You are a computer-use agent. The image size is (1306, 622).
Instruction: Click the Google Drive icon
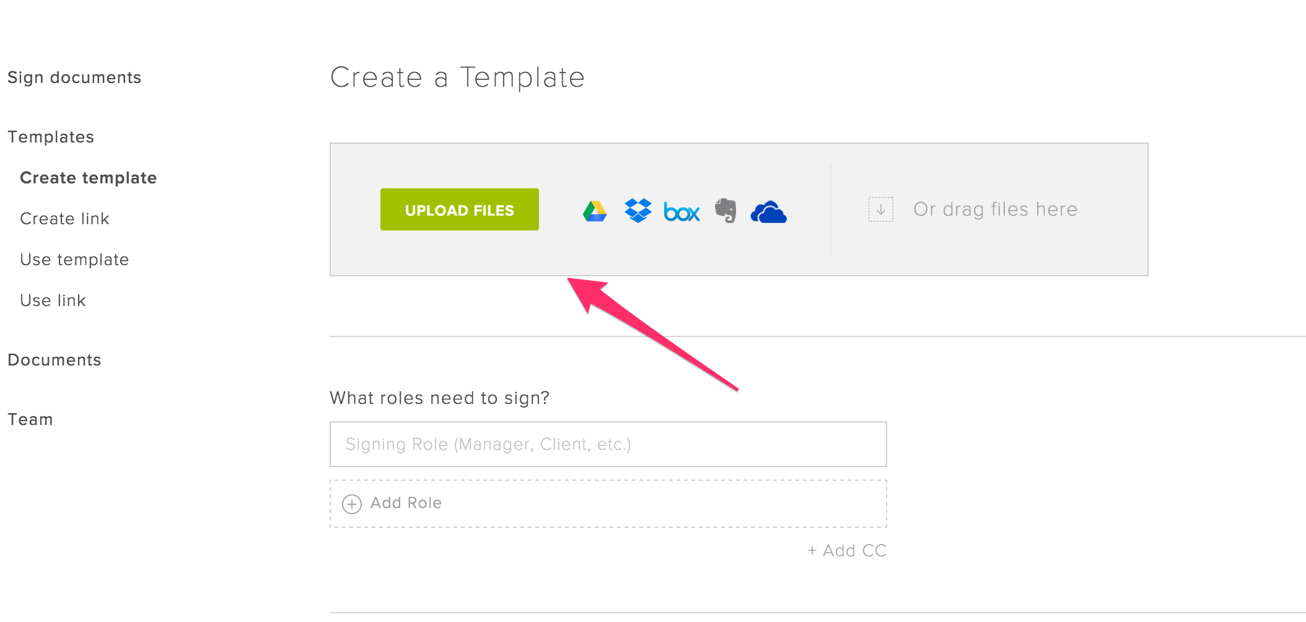595,211
